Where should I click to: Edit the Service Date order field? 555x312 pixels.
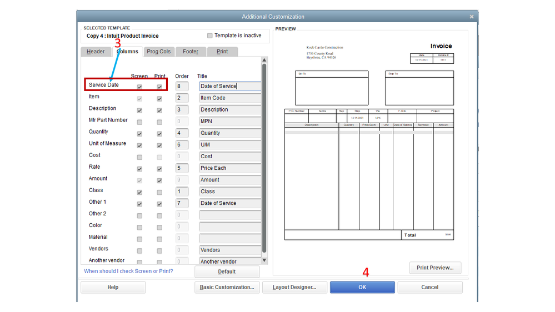tap(182, 86)
